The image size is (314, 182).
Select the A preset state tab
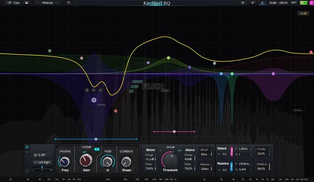262,3
